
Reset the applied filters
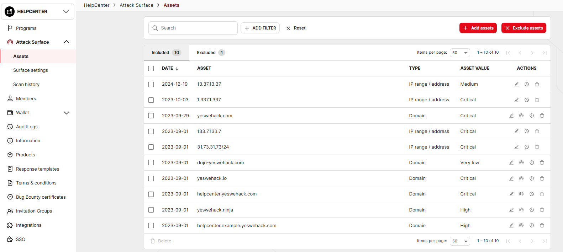[296, 28]
